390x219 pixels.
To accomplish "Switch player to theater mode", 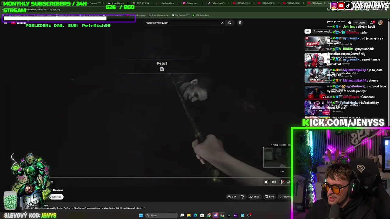I will 289,182.
